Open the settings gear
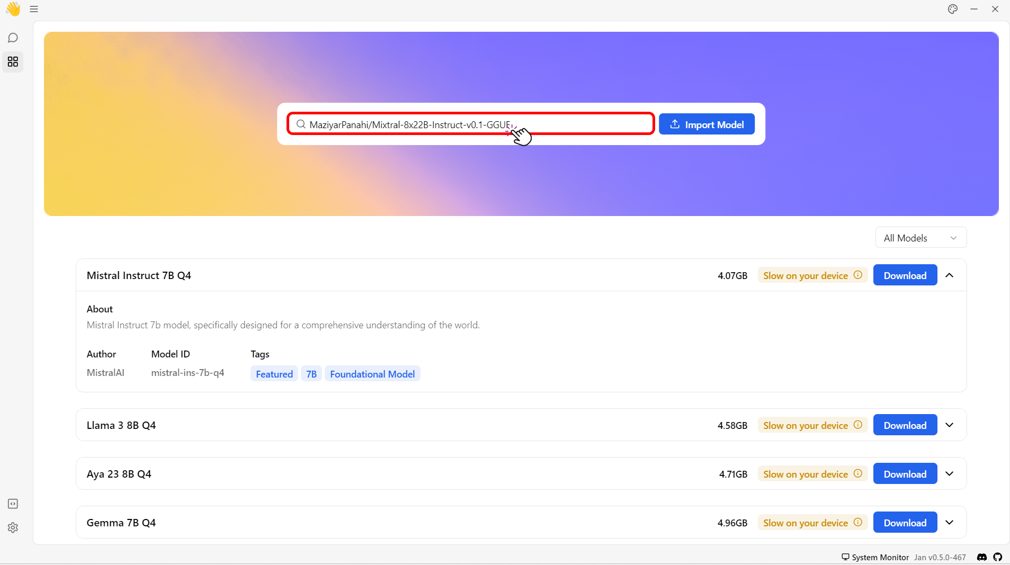 pyautogui.click(x=13, y=527)
